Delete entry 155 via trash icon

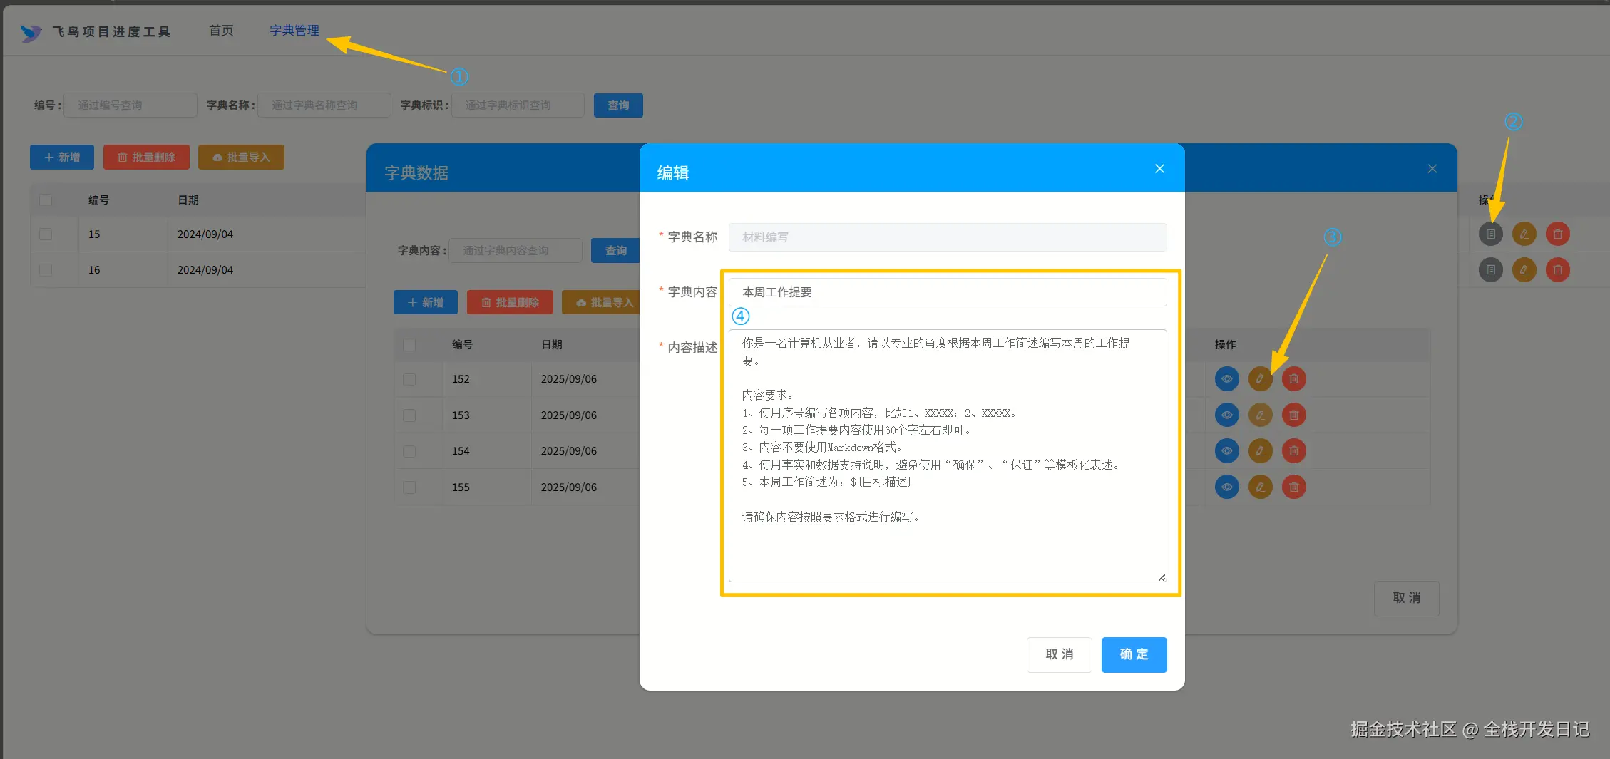pos(1293,487)
